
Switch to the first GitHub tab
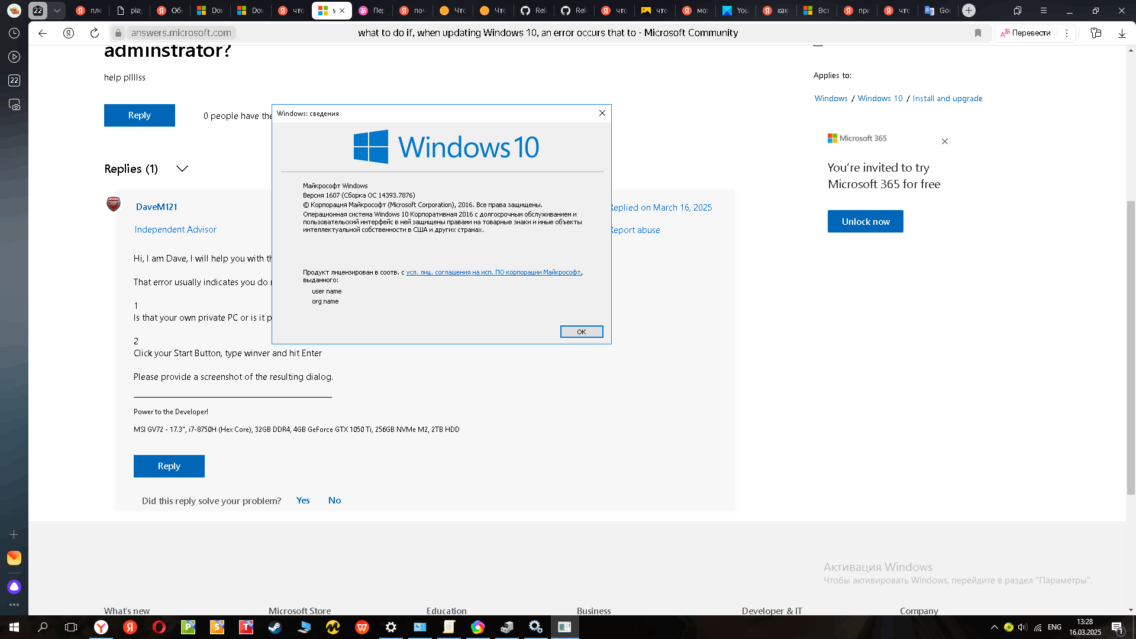[533, 10]
